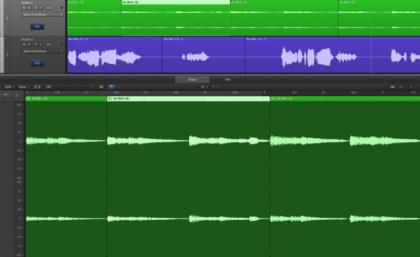Switch to the Track tab
This screenshot has height=257, width=420.
pyautogui.click(x=192, y=79)
